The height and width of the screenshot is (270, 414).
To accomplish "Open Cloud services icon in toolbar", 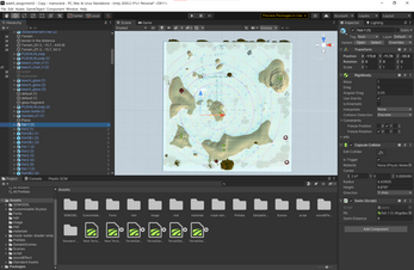I will click(326, 16).
